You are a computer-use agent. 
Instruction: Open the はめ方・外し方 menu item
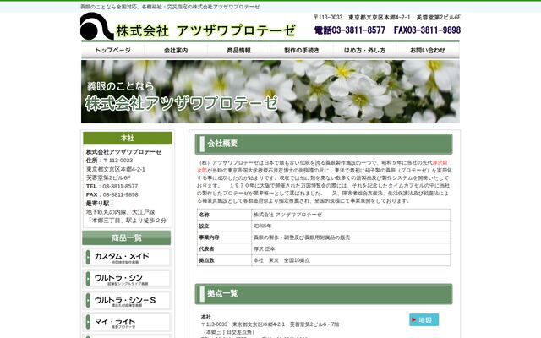[364, 51]
